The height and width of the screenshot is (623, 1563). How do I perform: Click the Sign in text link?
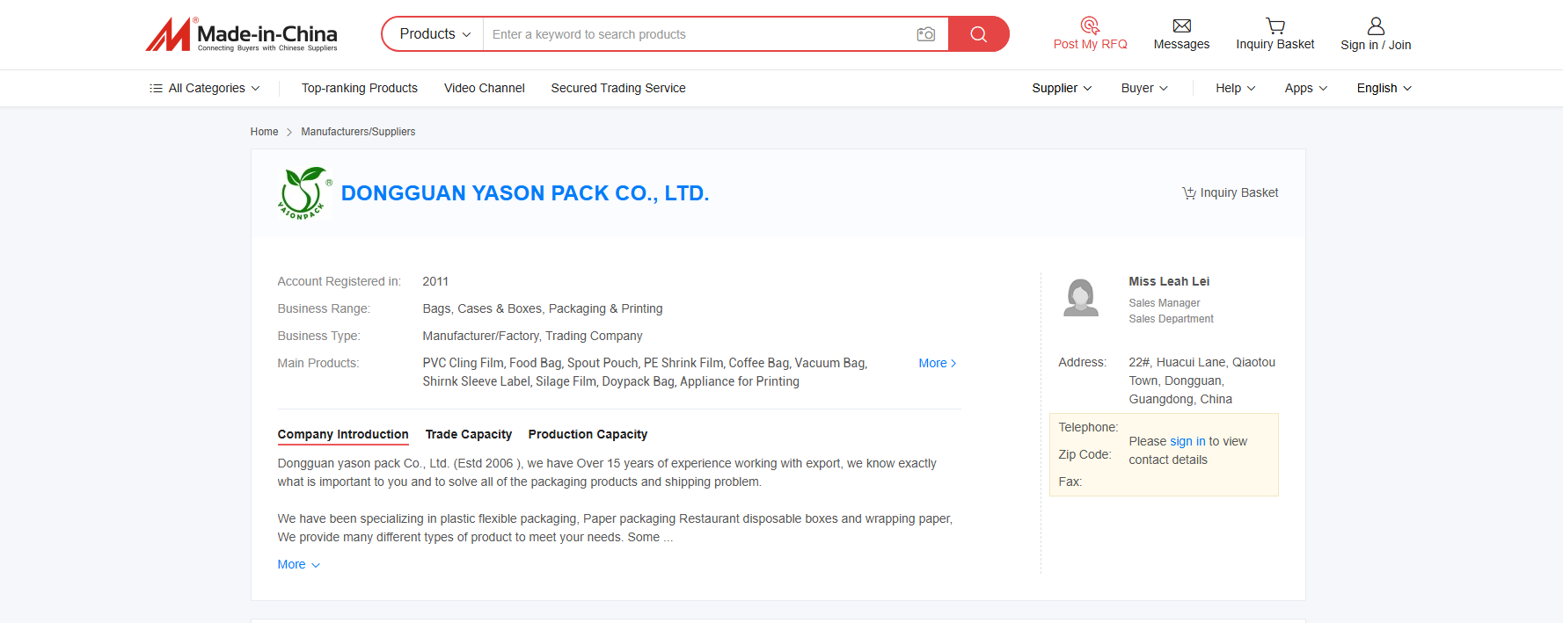1359,45
